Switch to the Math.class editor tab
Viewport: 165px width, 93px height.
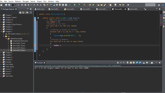tap(39, 9)
